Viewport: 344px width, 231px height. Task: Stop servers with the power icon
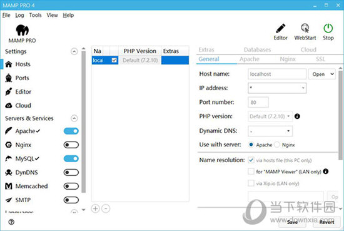tap(328, 28)
